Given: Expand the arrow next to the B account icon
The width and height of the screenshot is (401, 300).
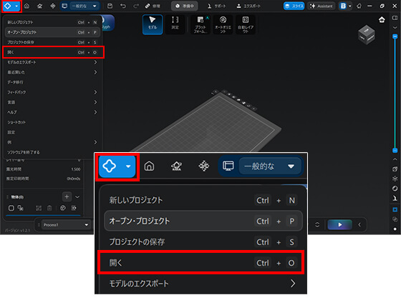Looking at the screenshot, I should [x=350, y=6].
